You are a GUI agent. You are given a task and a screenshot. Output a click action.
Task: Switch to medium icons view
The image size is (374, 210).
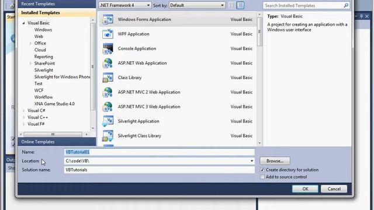[x=240, y=5]
